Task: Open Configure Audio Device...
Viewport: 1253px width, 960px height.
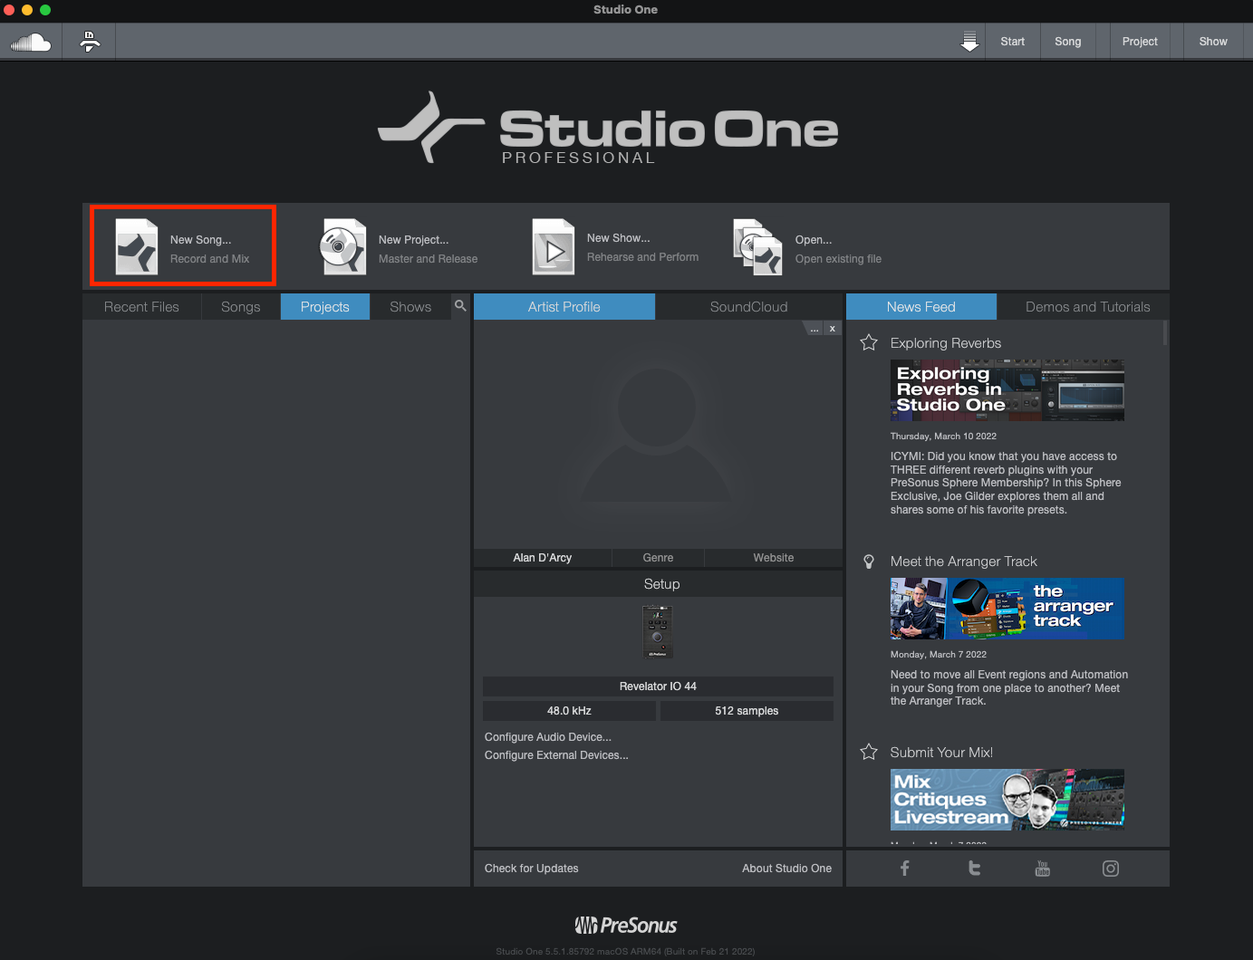Action: (x=548, y=737)
